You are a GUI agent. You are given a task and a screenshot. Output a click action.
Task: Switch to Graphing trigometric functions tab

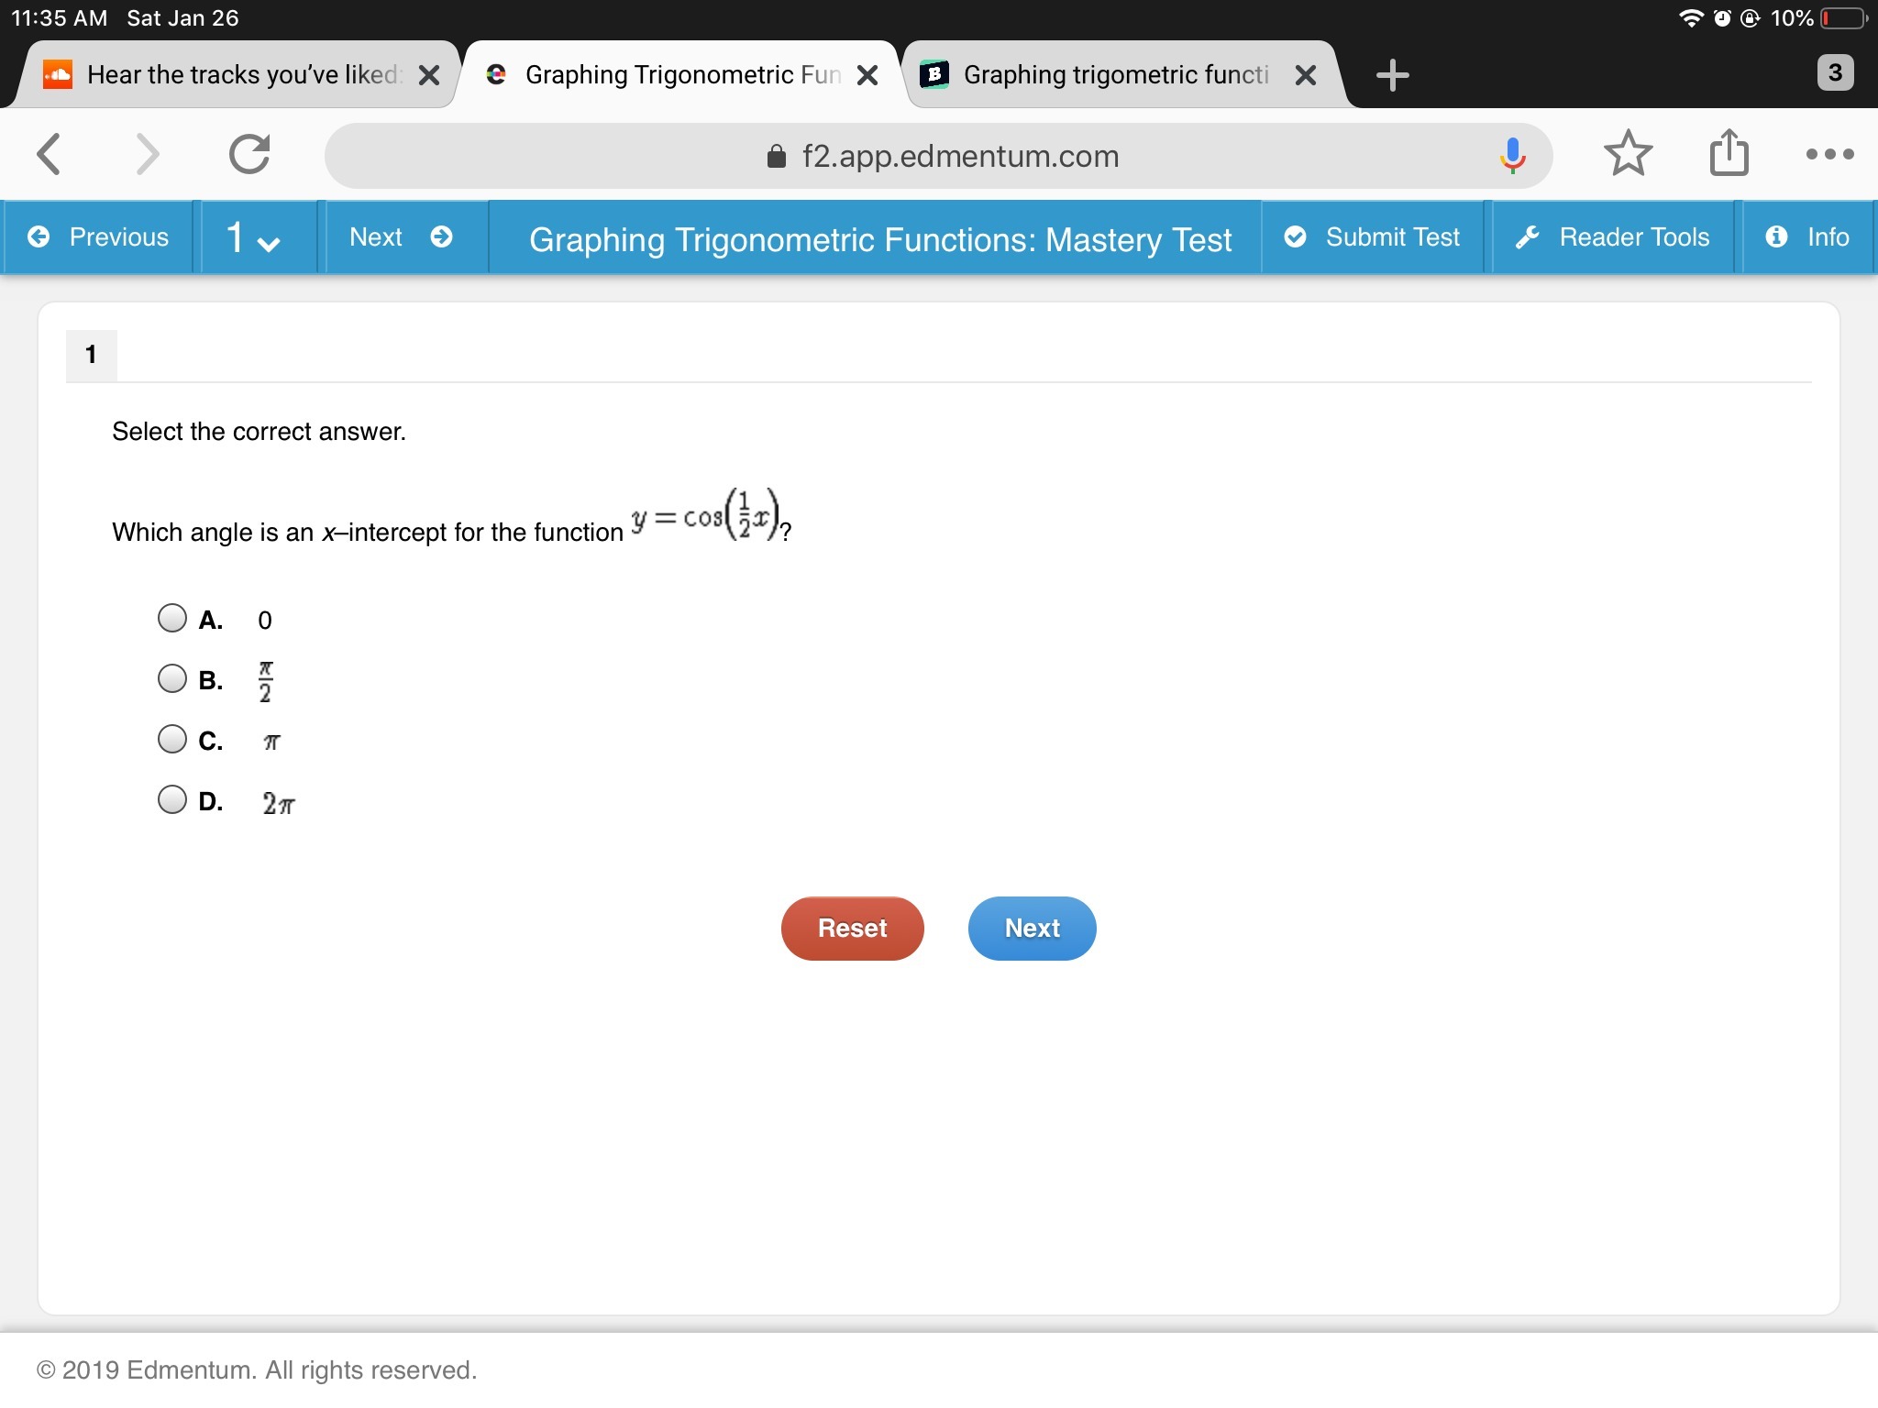[x=1114, y=75]
